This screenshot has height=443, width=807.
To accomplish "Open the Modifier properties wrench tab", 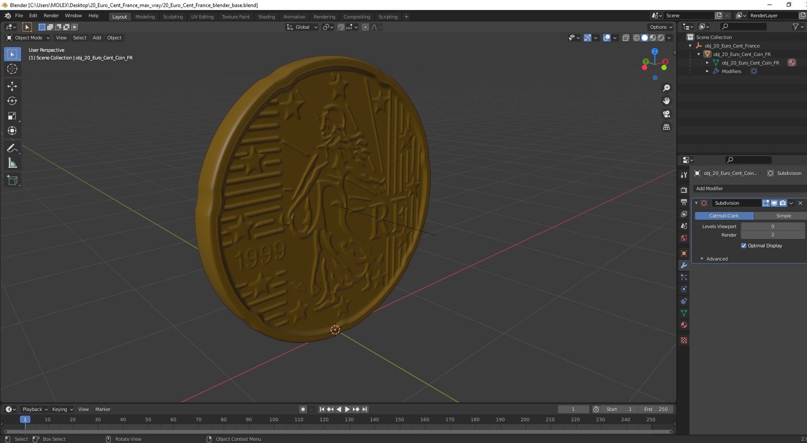I will pos(684,265).
